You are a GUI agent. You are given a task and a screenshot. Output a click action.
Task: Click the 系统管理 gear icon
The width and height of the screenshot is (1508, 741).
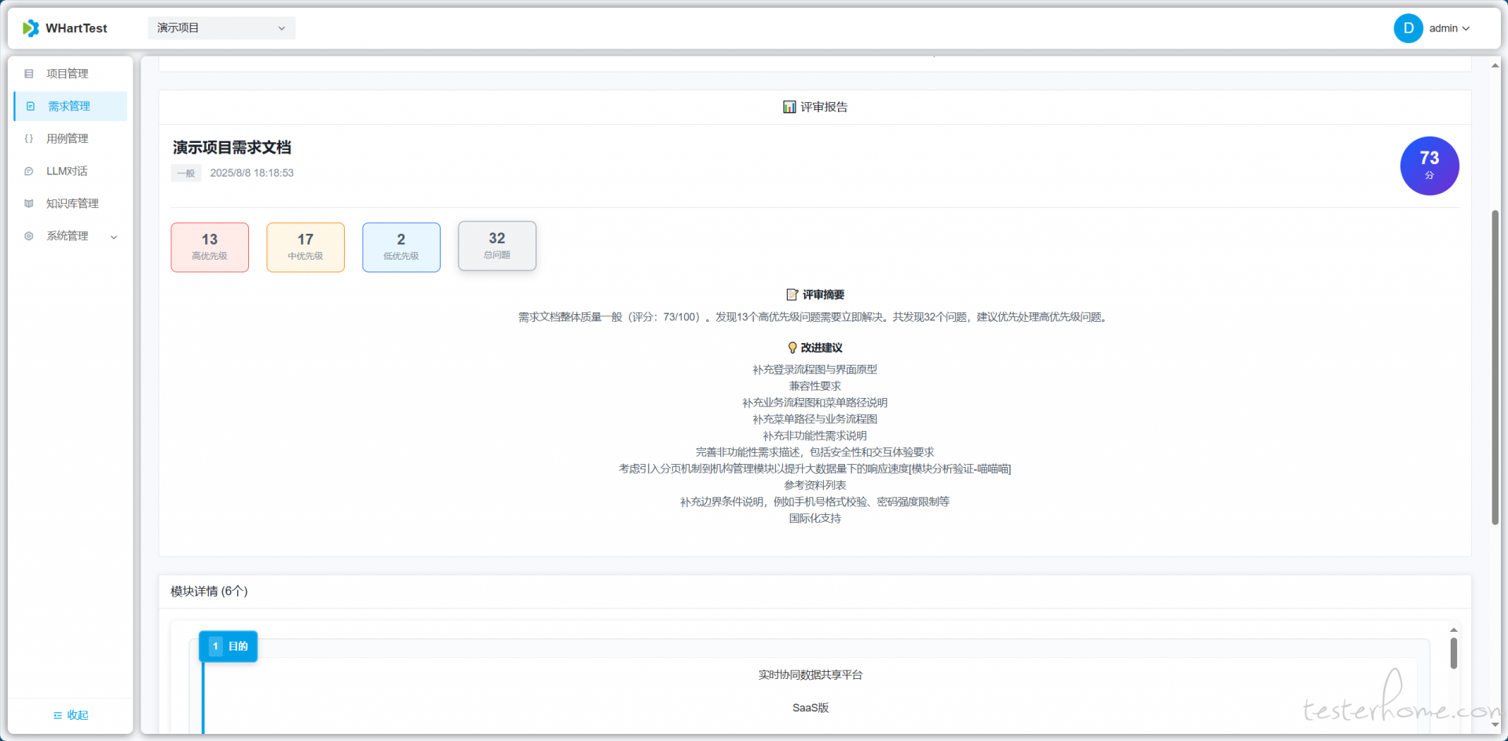pos(29,236)
